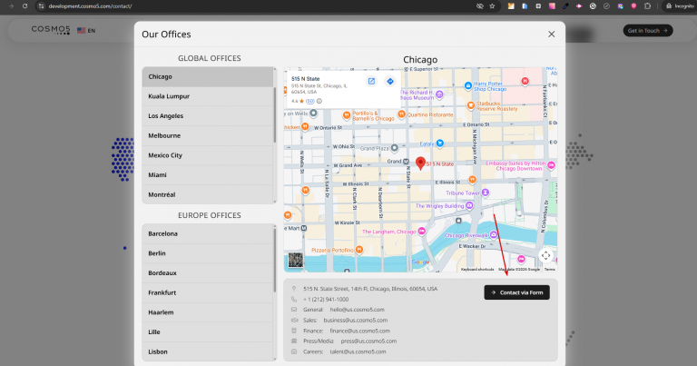Get directions to 515 N State
The image size is (697, 366).
390,82
